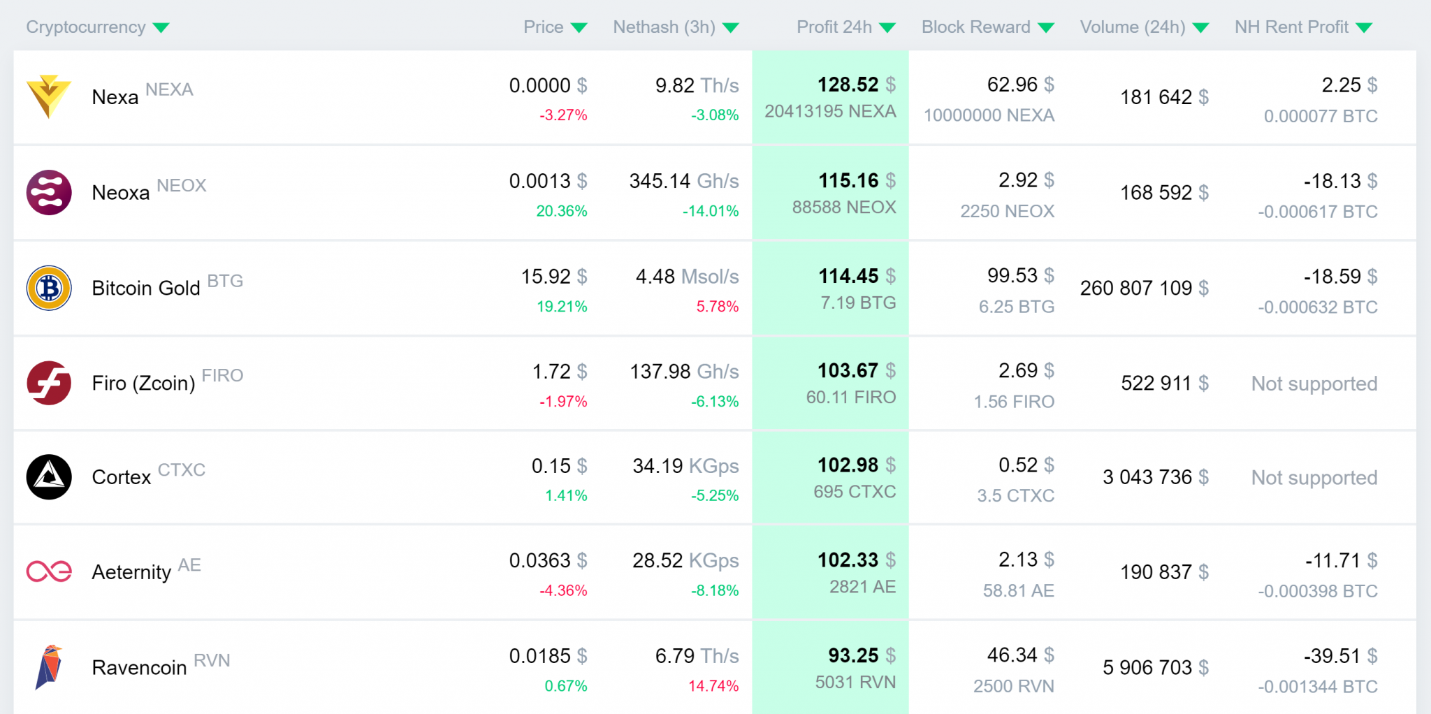Viewport: 1431px width, 714px height.
Task: Open the Cryptocurrency sort dropdown
Action: coord(161,27)
